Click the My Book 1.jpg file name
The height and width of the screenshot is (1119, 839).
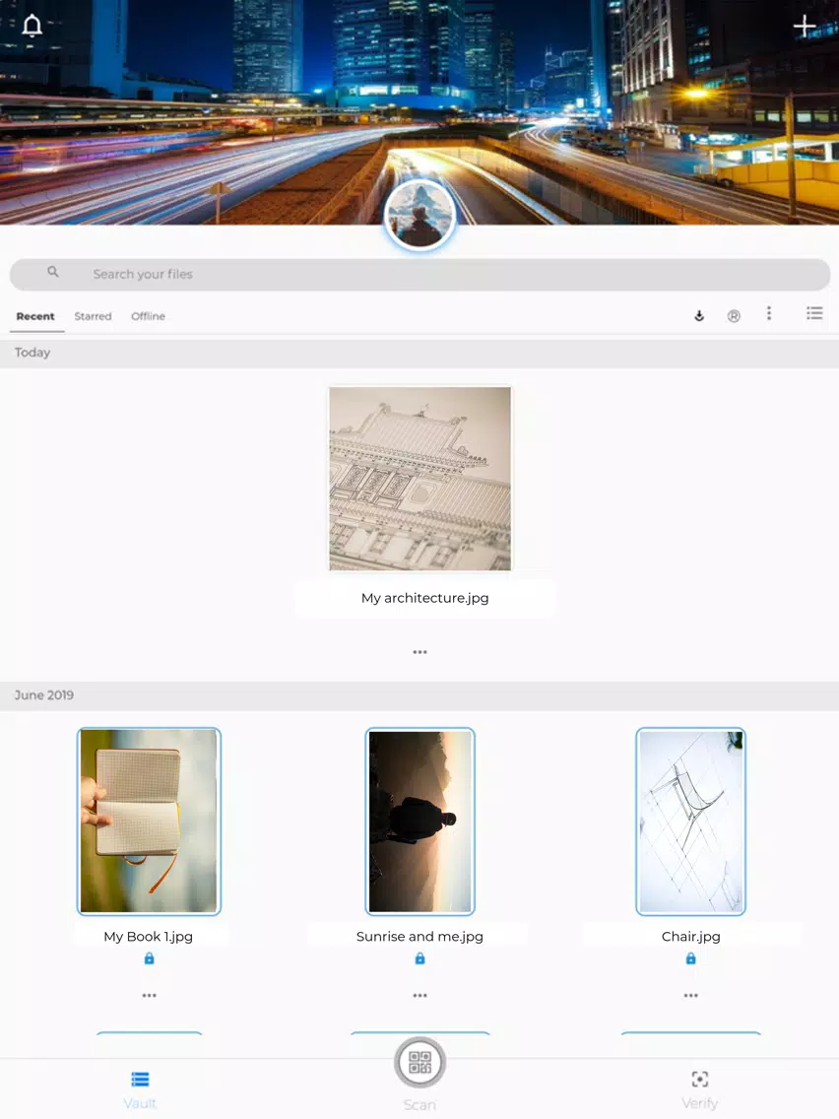149,937
